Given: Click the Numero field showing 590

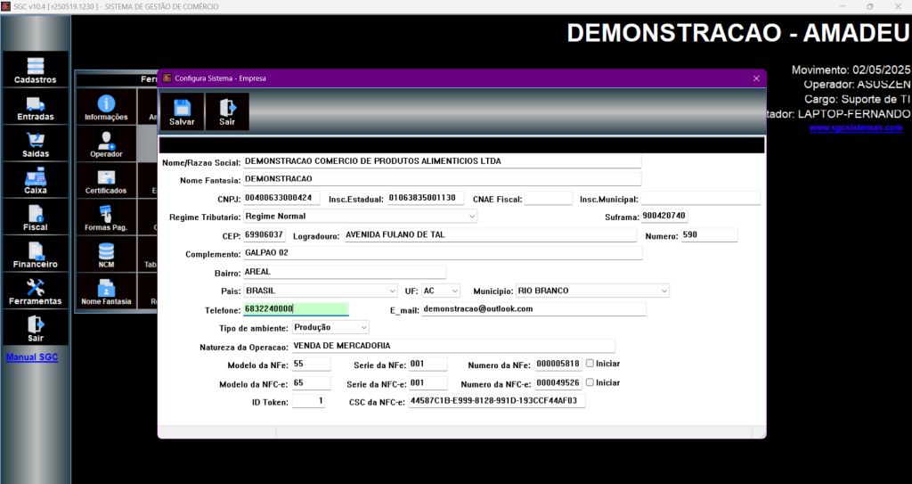Looking at the screenshot, I should point(710,235).
